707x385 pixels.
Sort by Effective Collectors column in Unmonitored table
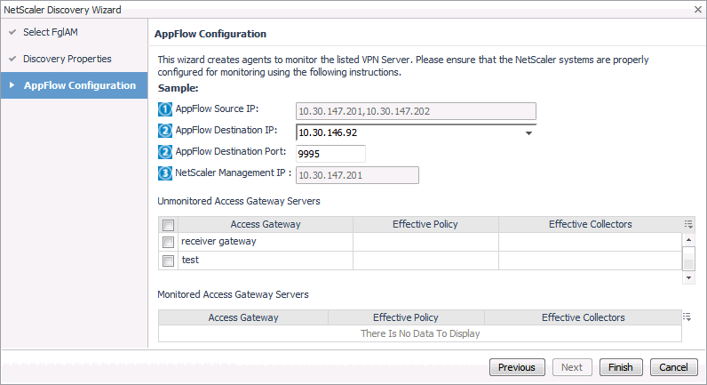tap(591, 224)
